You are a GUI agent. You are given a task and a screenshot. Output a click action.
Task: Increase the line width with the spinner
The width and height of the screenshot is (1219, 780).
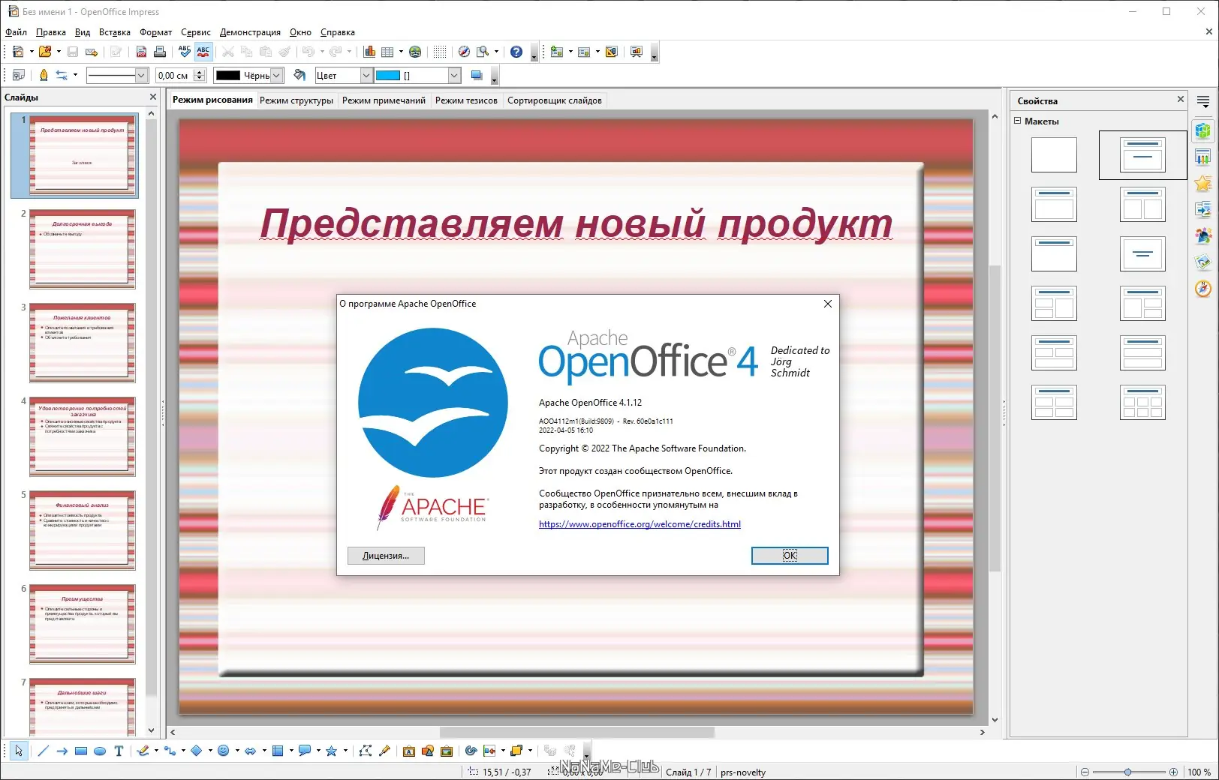coord(200,72)
